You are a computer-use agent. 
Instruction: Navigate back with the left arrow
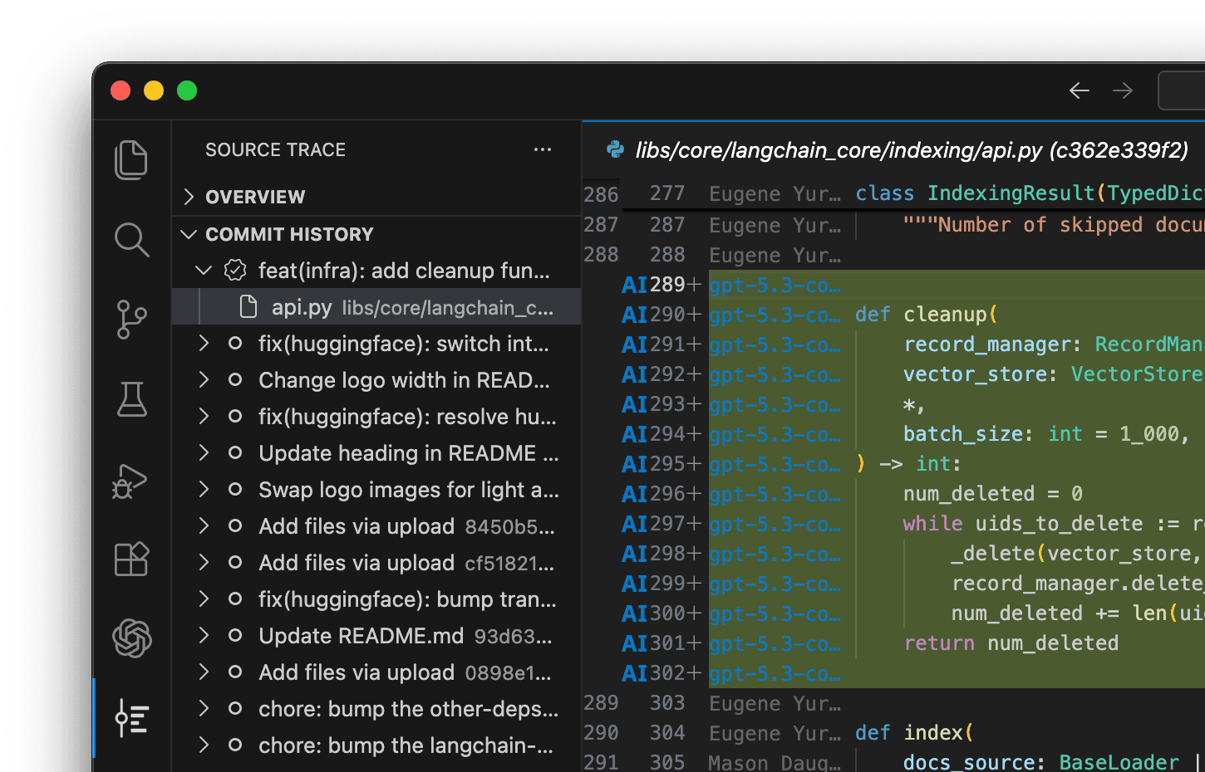(1079, 90)
